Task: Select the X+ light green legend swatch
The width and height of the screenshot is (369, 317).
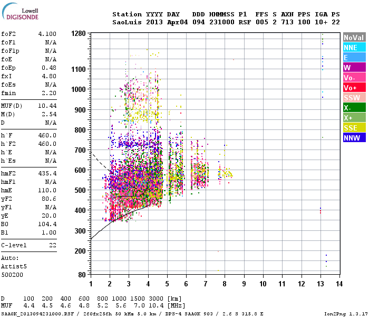Action: coord(354,118)
